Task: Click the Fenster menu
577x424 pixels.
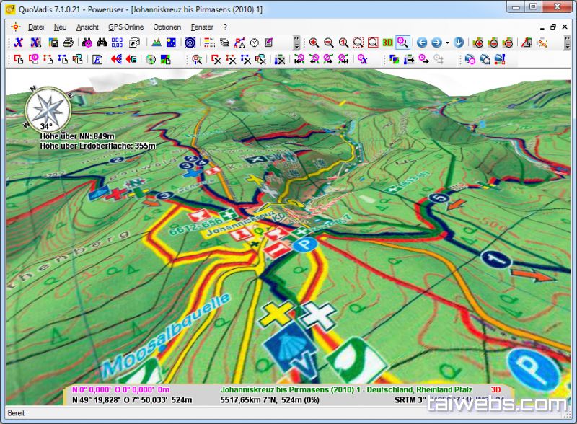Action: (202, 27)
